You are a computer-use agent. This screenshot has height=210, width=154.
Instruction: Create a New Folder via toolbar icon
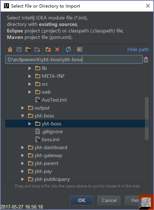pos(48,49)
